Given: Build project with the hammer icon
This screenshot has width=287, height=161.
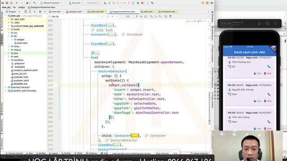Looking at the screenshot, I should (35, 3).
